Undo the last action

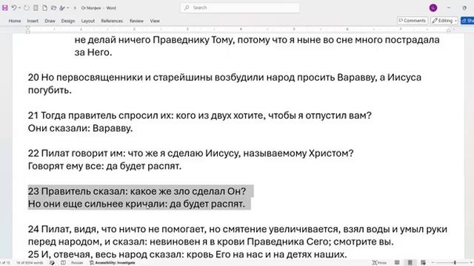(14, 8)
